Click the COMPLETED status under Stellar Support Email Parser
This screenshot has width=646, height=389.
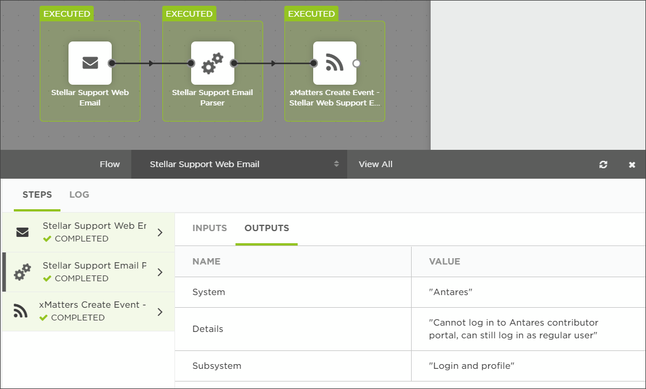click(76, 278)
